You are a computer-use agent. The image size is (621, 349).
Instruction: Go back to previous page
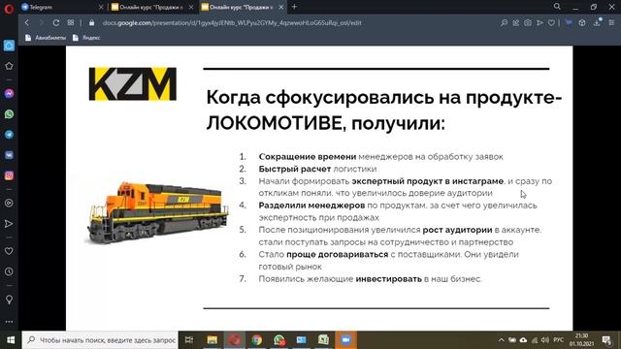click(27, 23)
